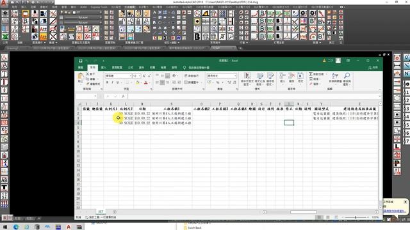Click the Excel formula bar input field
This screenshot has height=230, width=410.
pyautogui.click(x=253, y=96)
